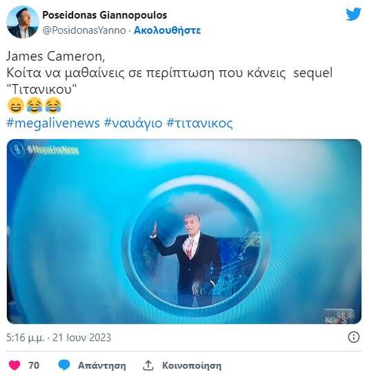369x377 pixels.
Task: Click the Απάντηση reply label
Action: tap(102, 365)
